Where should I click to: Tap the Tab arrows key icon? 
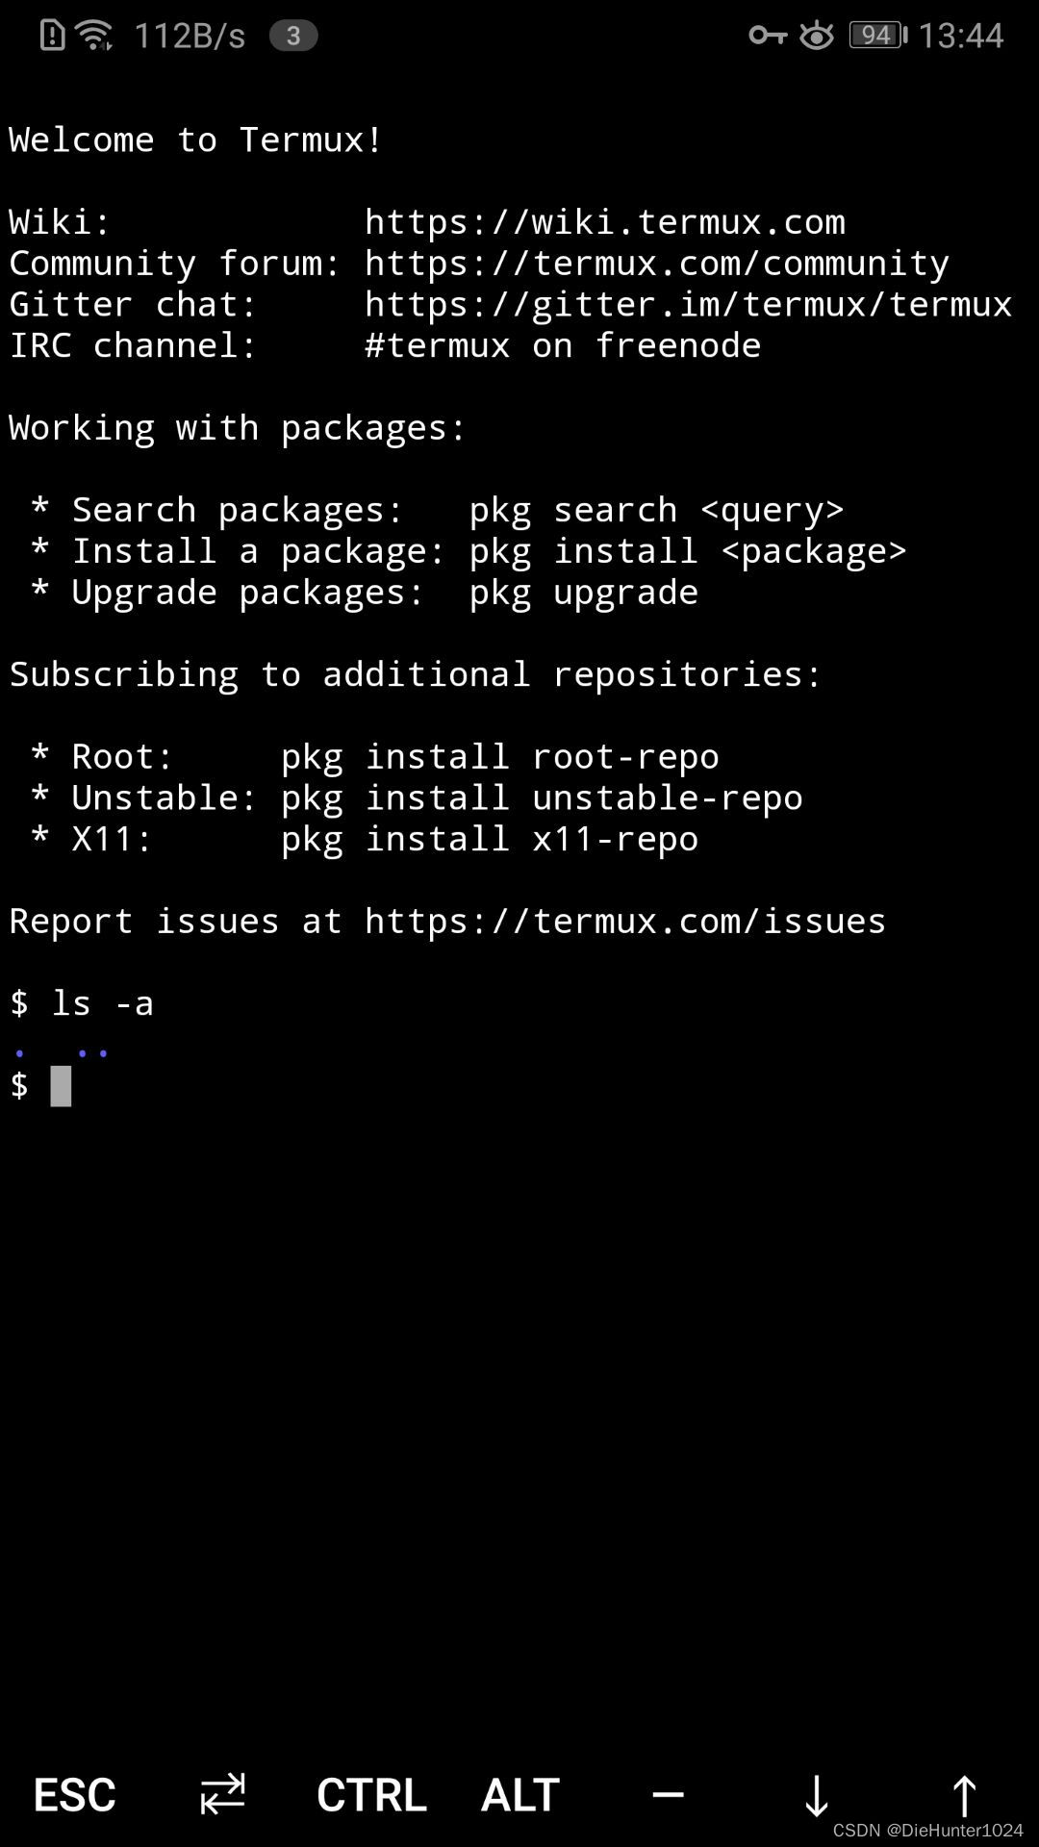[x=222, y=1794]
